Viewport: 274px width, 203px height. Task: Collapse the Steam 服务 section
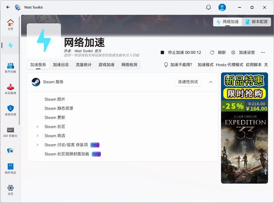(x=210, y=82)
